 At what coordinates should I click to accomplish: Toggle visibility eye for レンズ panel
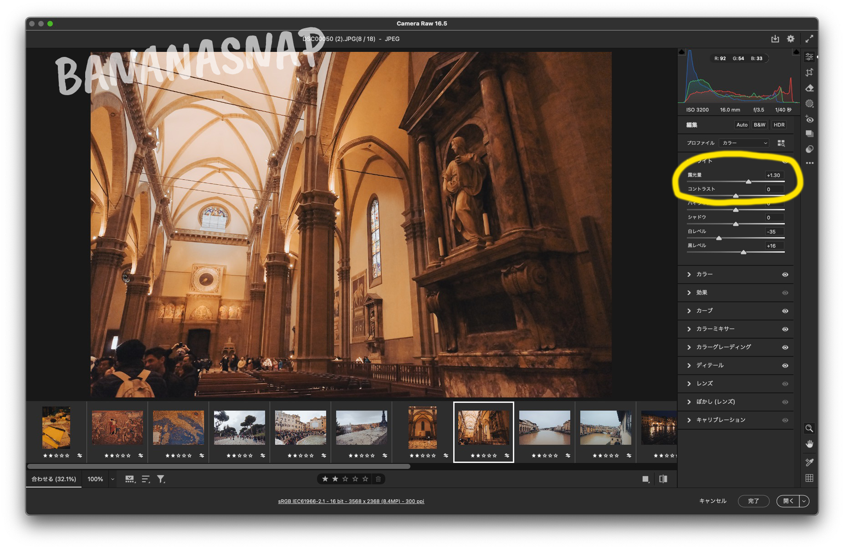coord(785,384)
